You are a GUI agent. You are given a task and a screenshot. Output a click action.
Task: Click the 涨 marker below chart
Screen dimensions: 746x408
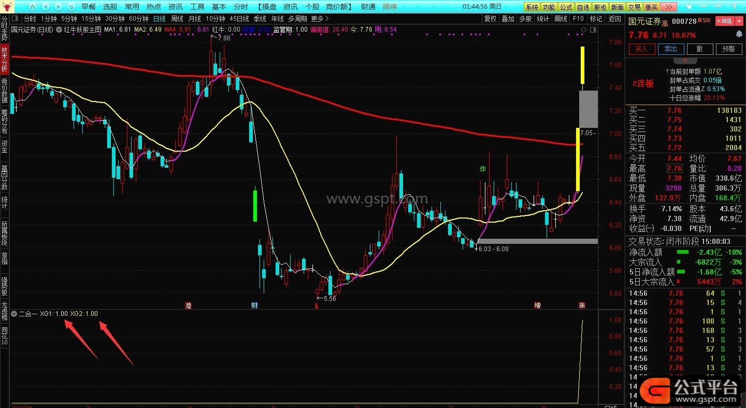(582, 305)
